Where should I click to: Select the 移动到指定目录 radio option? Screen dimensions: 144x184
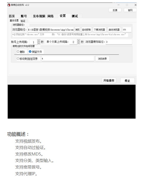click(x=27, y=59)
